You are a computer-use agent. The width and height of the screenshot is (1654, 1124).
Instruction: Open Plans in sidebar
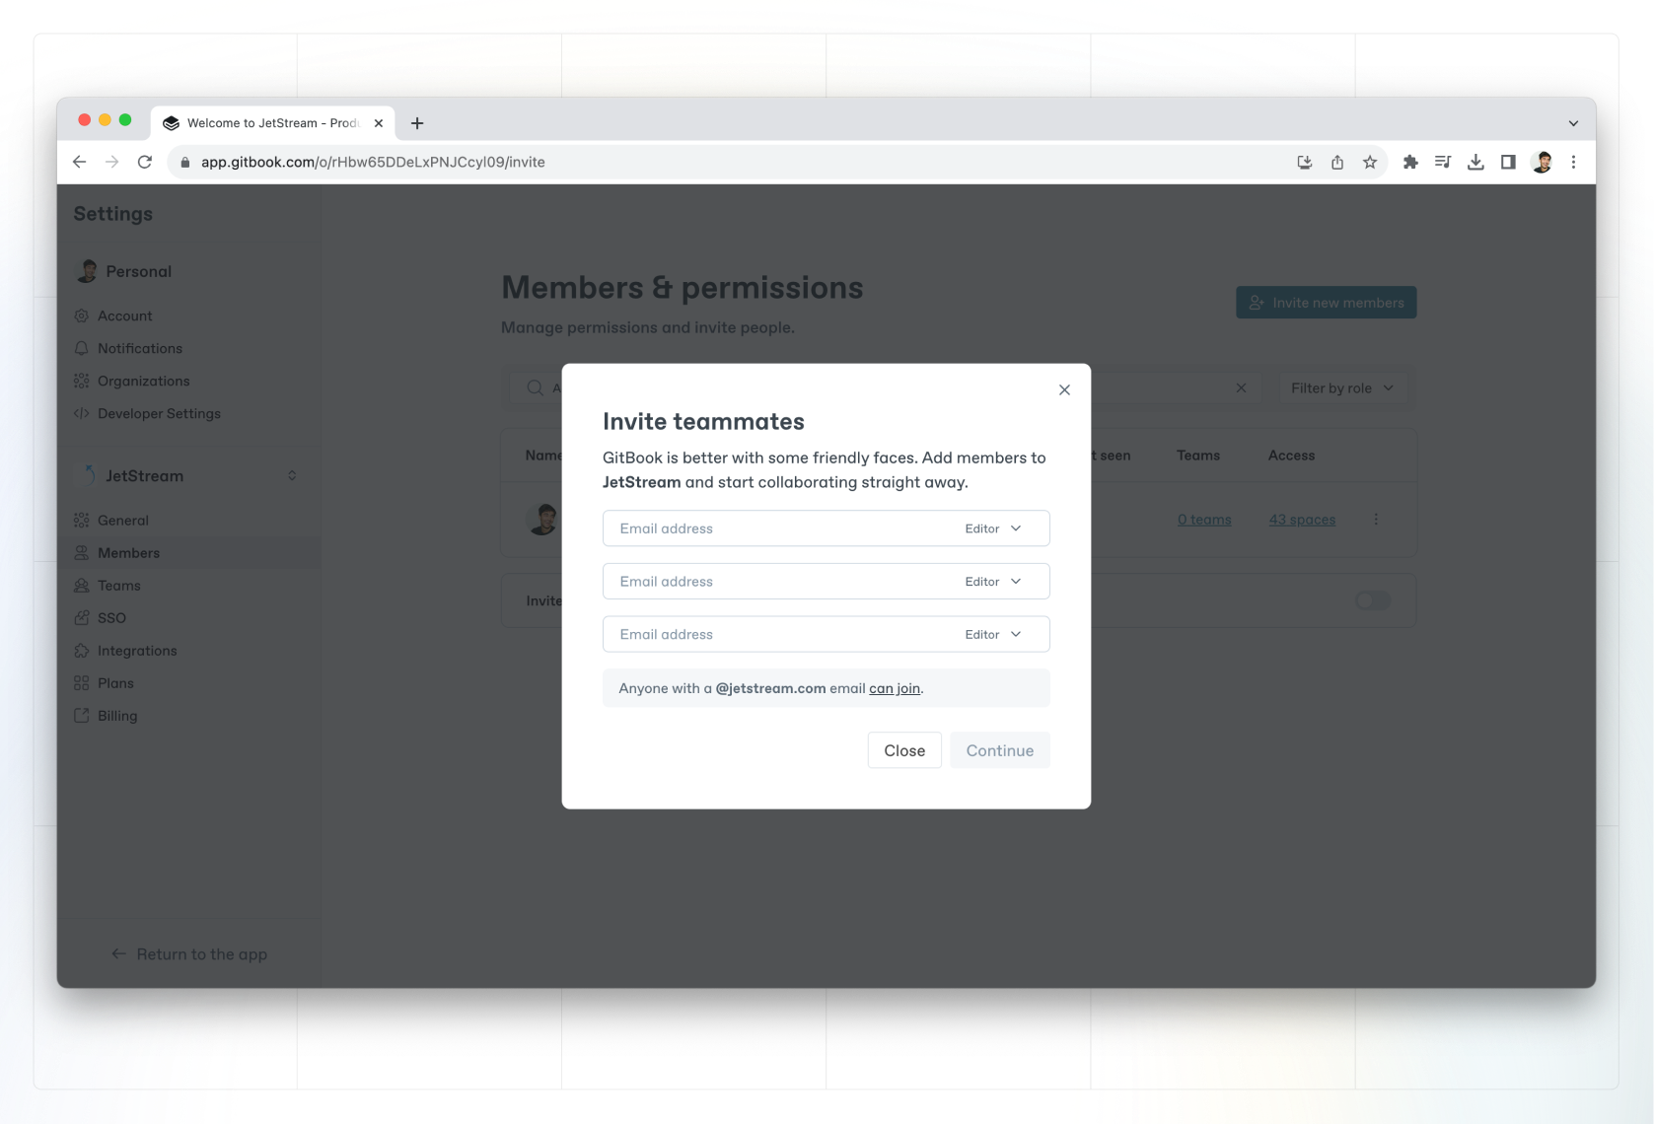pos(115,683)
